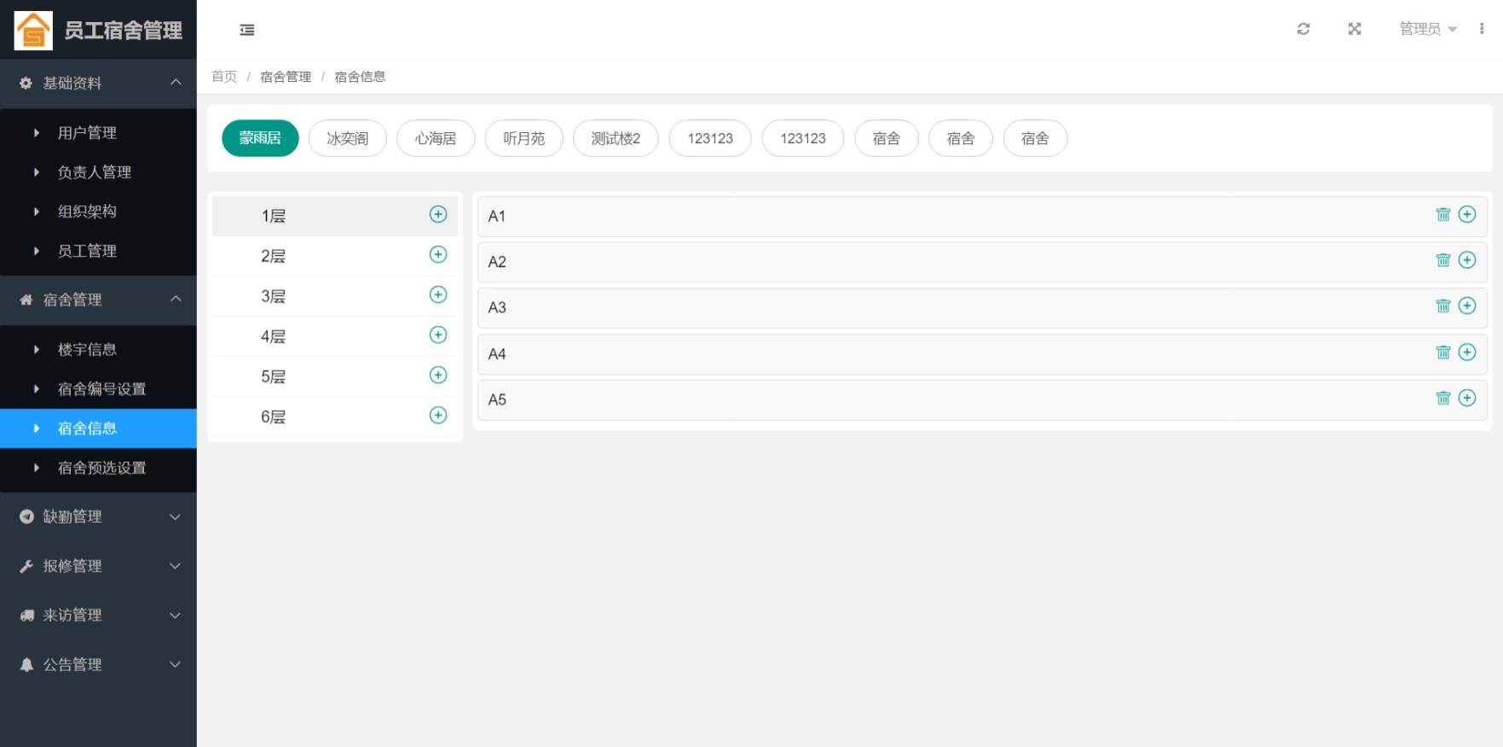Select floor 4层 in list
Image resolution: width=1503 pixels, height=747 pixels.
pyautogui.click(x=335, y=336)
